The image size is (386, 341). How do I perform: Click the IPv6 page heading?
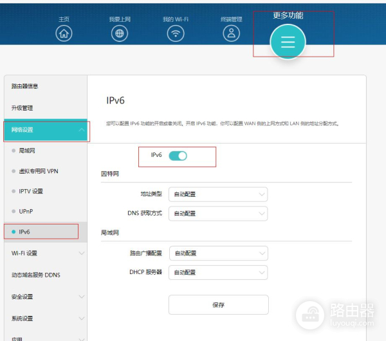[115, 100]
